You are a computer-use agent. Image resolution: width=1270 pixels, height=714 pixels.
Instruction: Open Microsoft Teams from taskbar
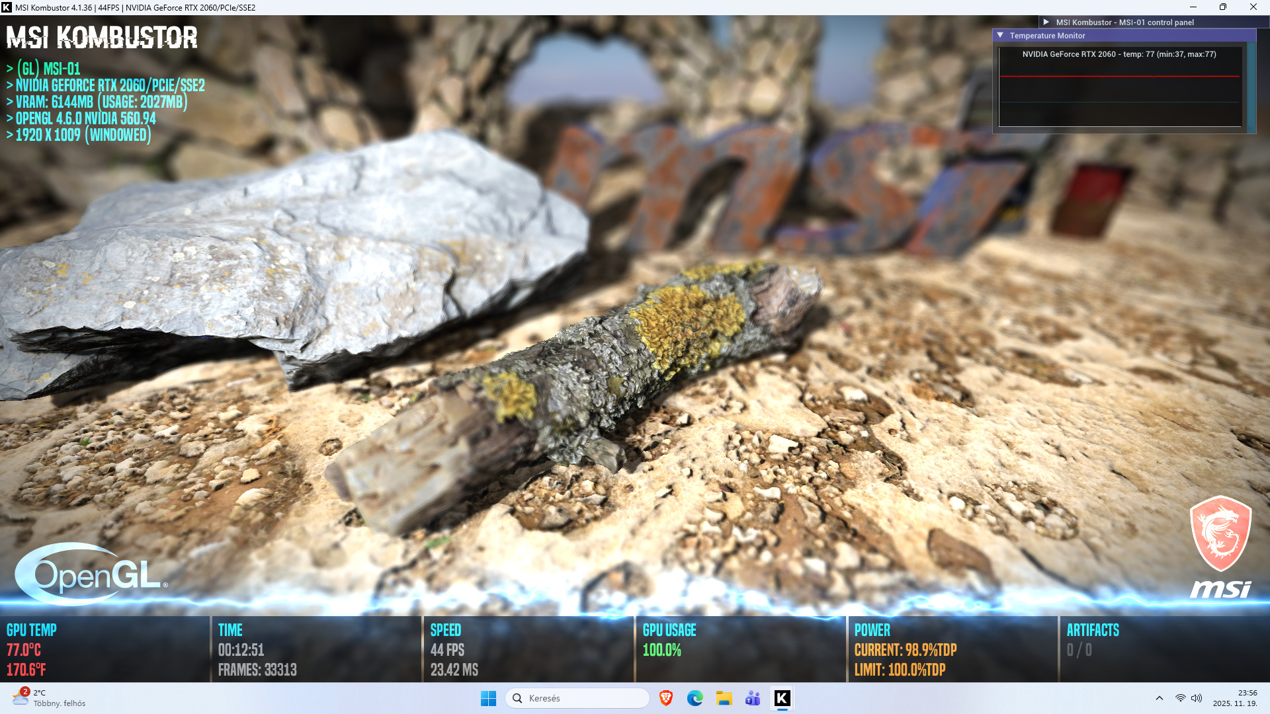pos(753,698)
